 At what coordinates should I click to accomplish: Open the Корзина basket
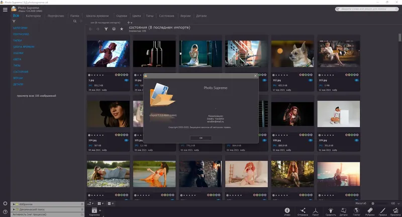click(94, 211)
